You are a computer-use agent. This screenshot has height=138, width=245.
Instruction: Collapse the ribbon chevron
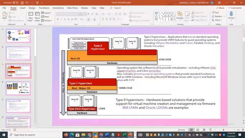[x=243, y=25]
